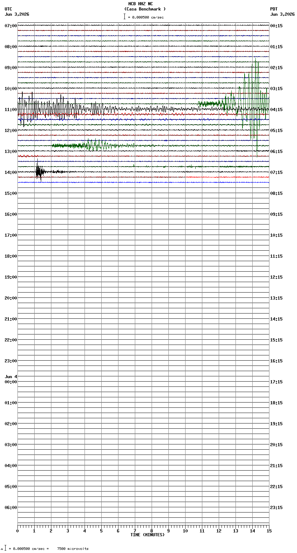Click the station title 'MCB HHZ NC'

140,4
